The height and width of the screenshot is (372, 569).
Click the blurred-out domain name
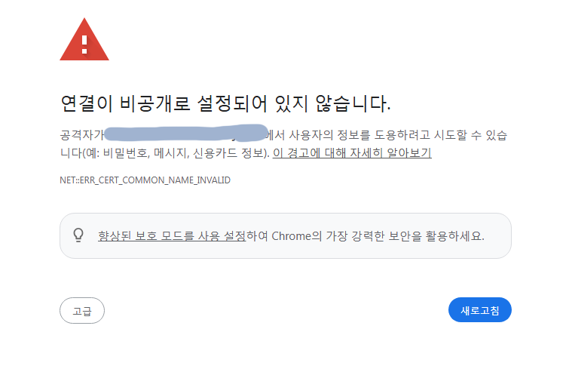pos(186,133)
